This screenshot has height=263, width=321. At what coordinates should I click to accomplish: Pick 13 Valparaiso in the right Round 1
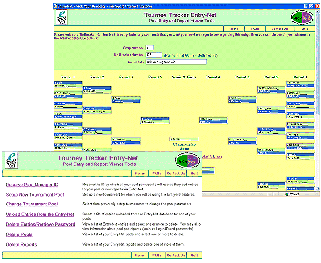click(x=300, y=117)
